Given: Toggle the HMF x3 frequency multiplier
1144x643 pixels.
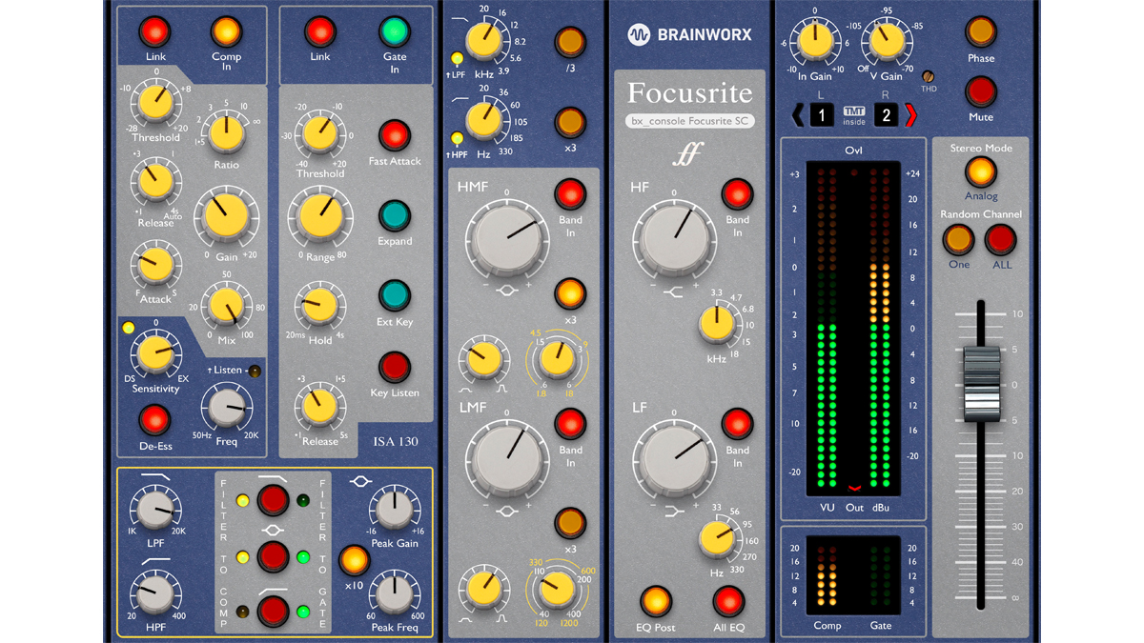Looking at the screenshot, I should (570, 293).
